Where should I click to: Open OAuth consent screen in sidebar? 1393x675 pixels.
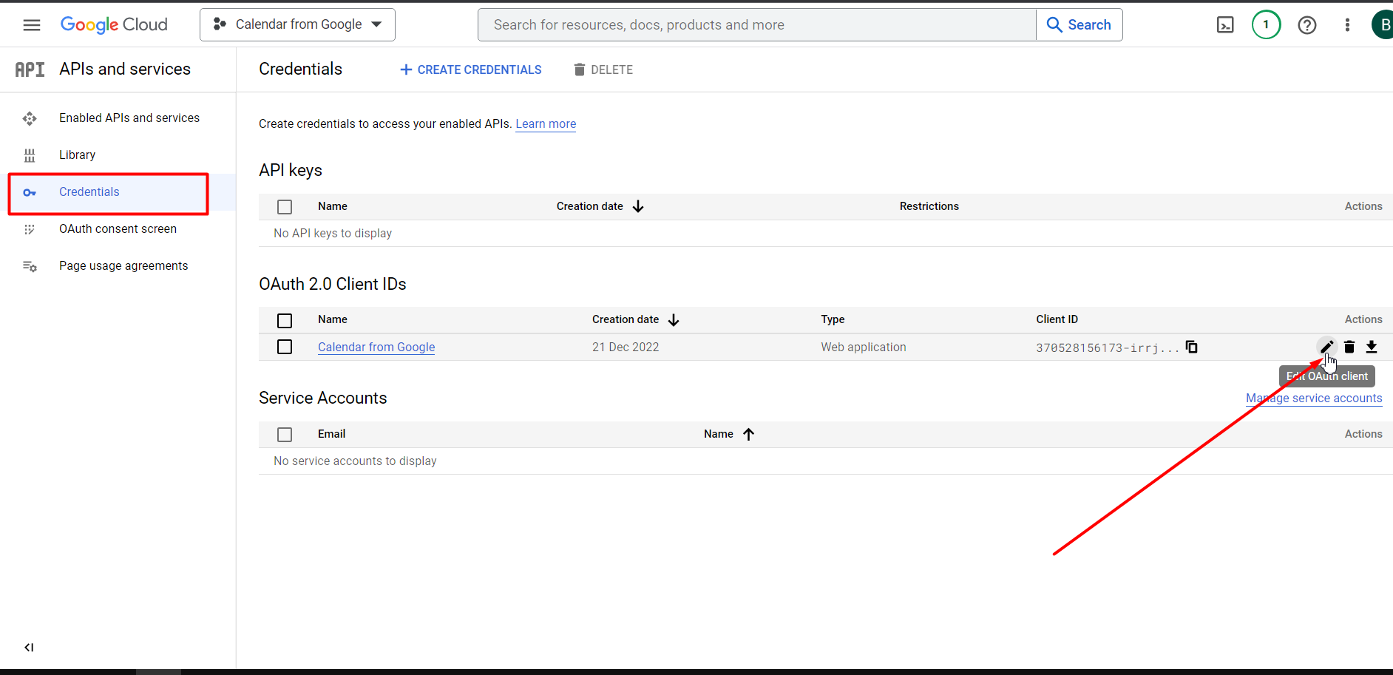[118, 229]
